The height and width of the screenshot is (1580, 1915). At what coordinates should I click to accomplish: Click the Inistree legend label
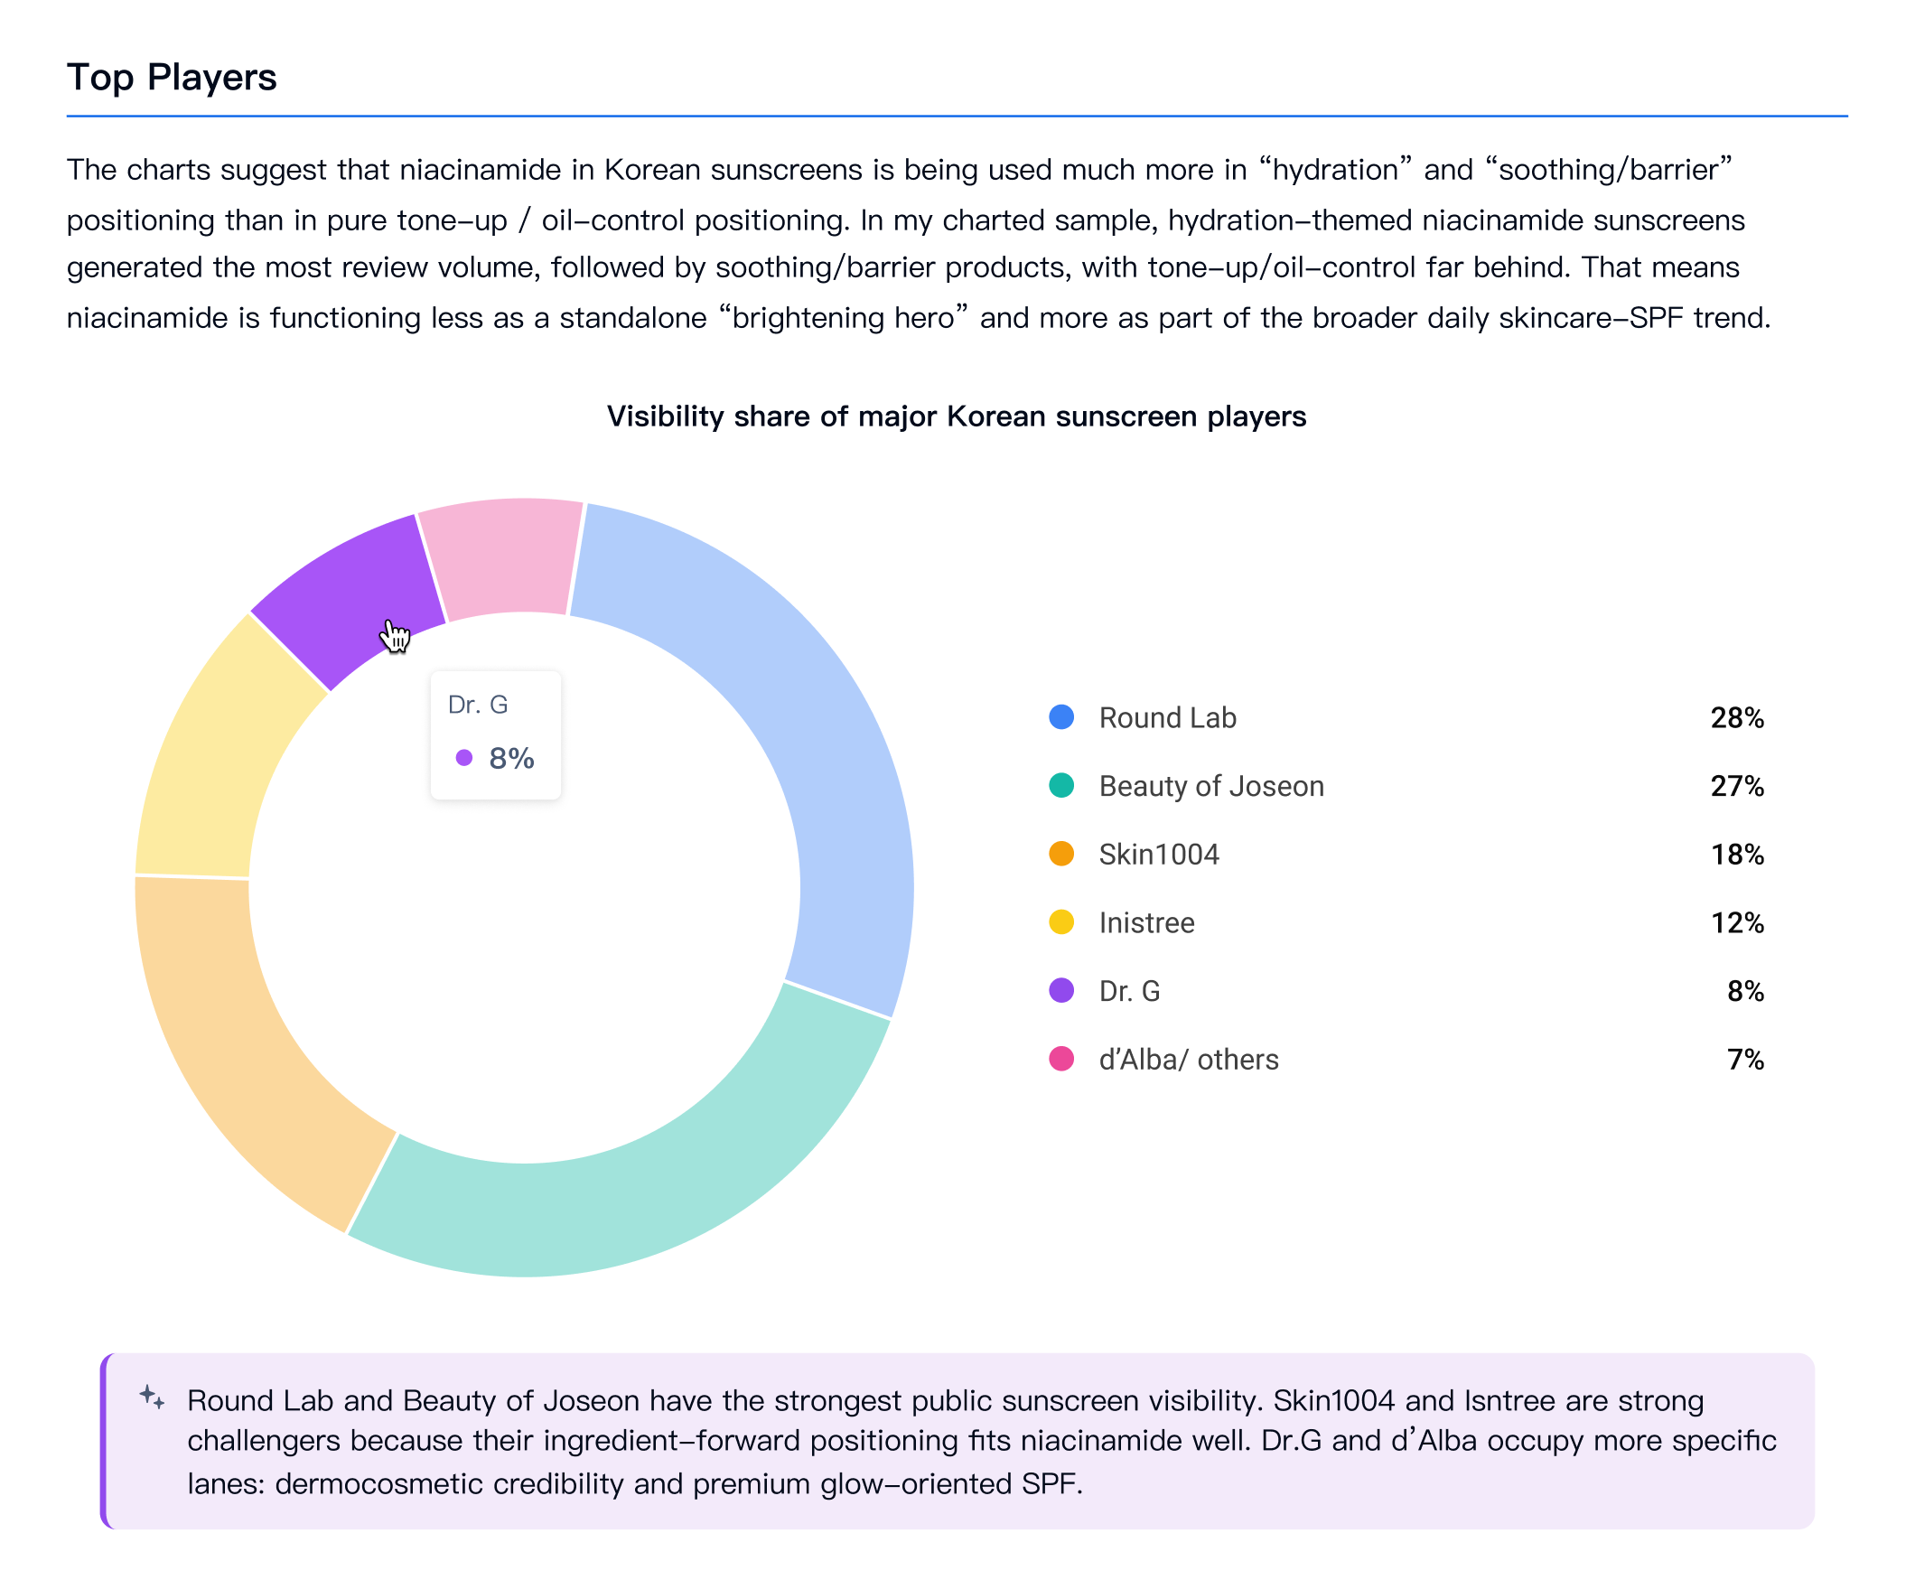coord(1147,923)
